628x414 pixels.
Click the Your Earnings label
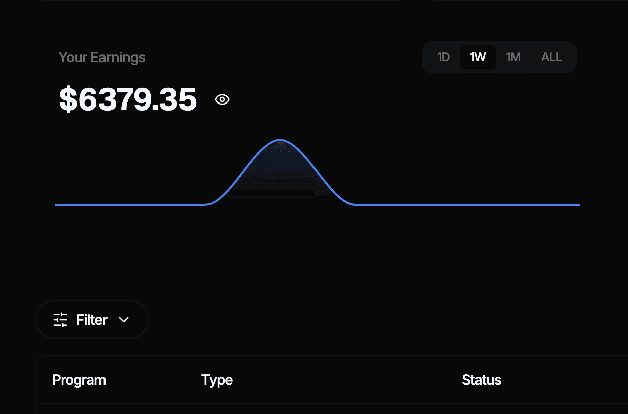102,57
